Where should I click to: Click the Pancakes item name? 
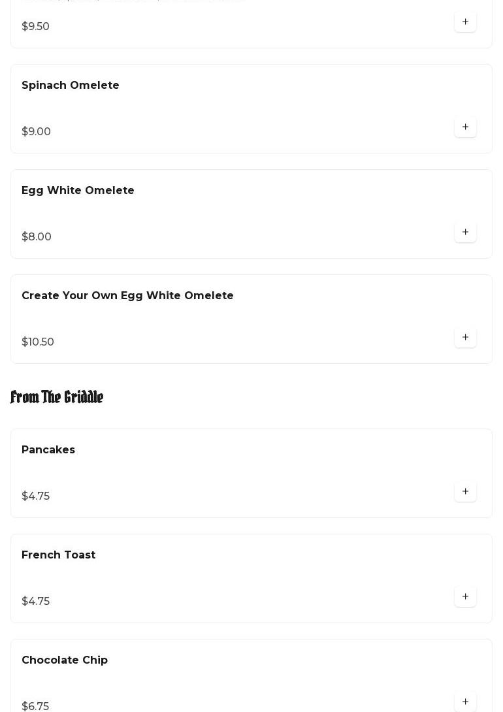click(48, 450)
